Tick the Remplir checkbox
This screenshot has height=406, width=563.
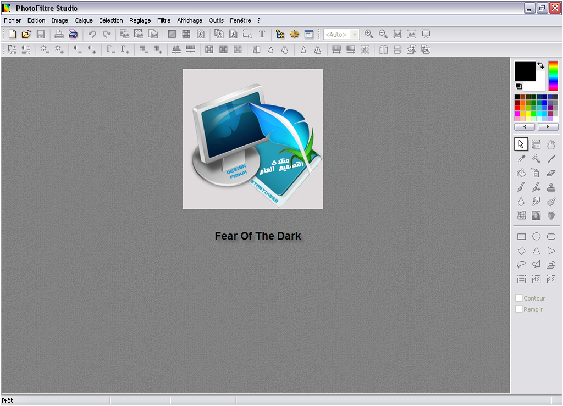click(518, 309)
